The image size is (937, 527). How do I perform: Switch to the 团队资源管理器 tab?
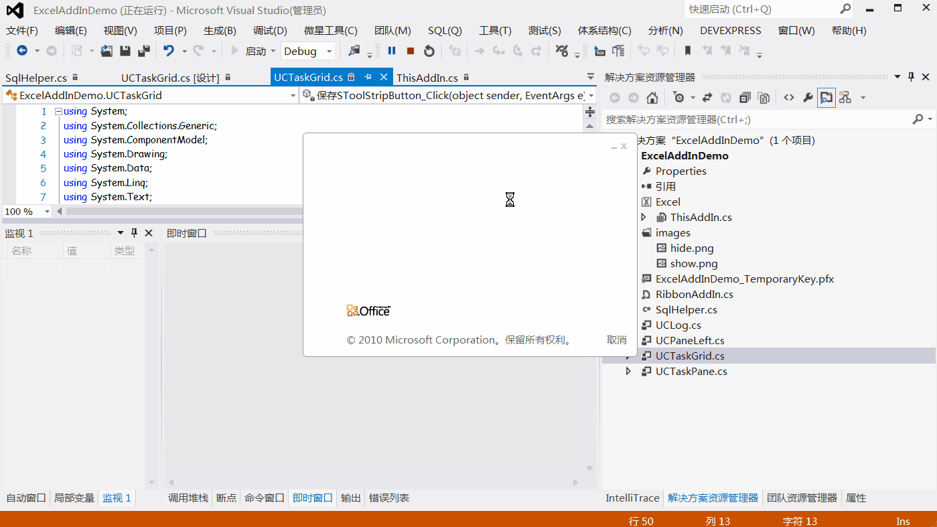[x=802, y=498]
